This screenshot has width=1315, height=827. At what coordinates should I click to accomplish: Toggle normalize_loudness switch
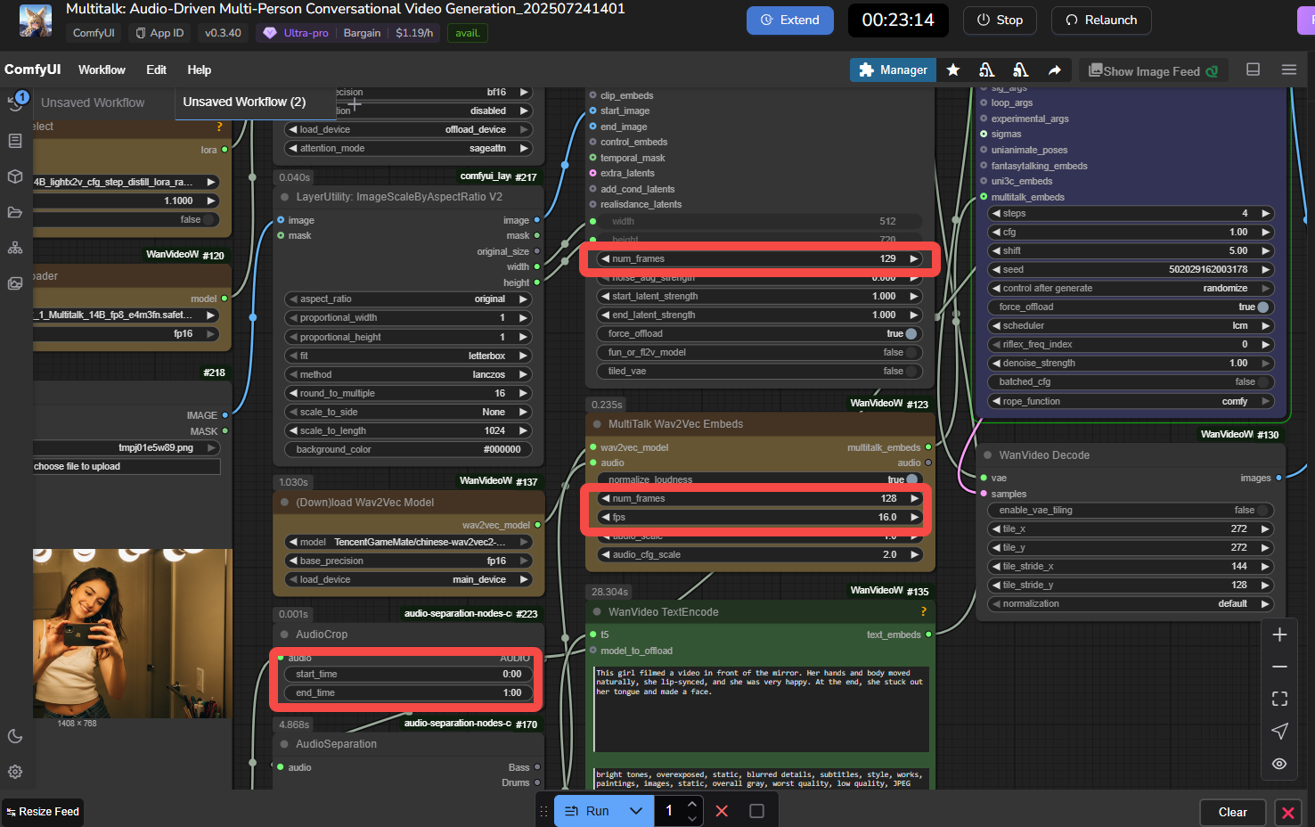759,479
